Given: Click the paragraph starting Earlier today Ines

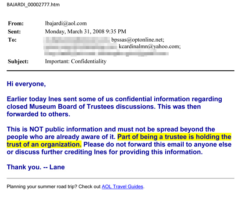Looking at the screenshot, I should [114, 107].
